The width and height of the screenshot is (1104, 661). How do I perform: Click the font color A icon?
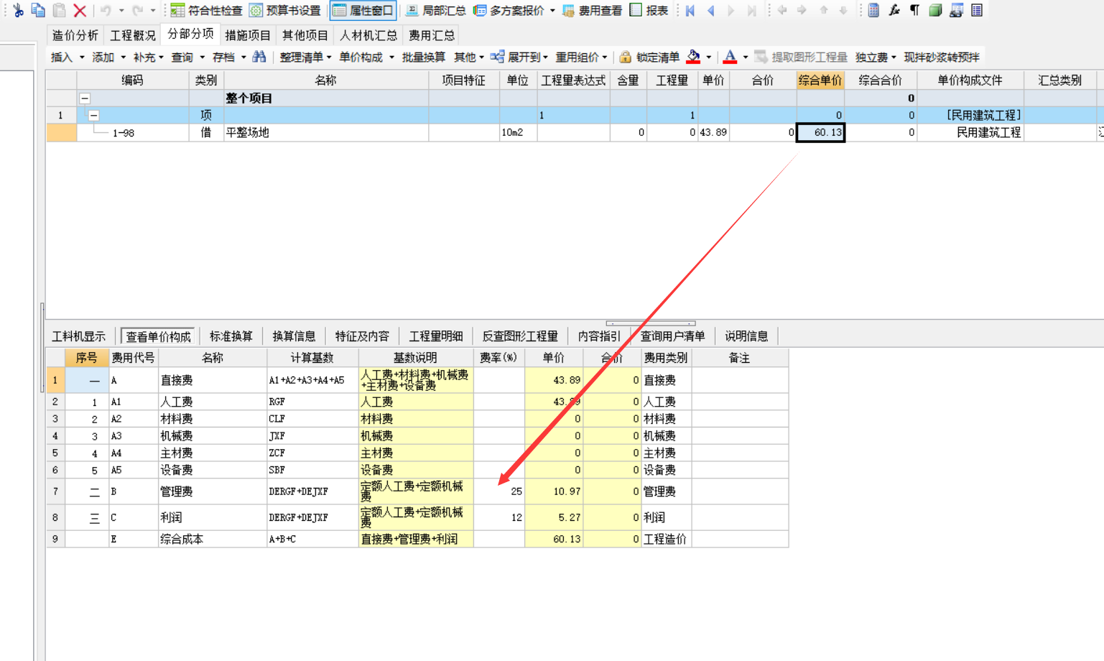tap(730, 57)
